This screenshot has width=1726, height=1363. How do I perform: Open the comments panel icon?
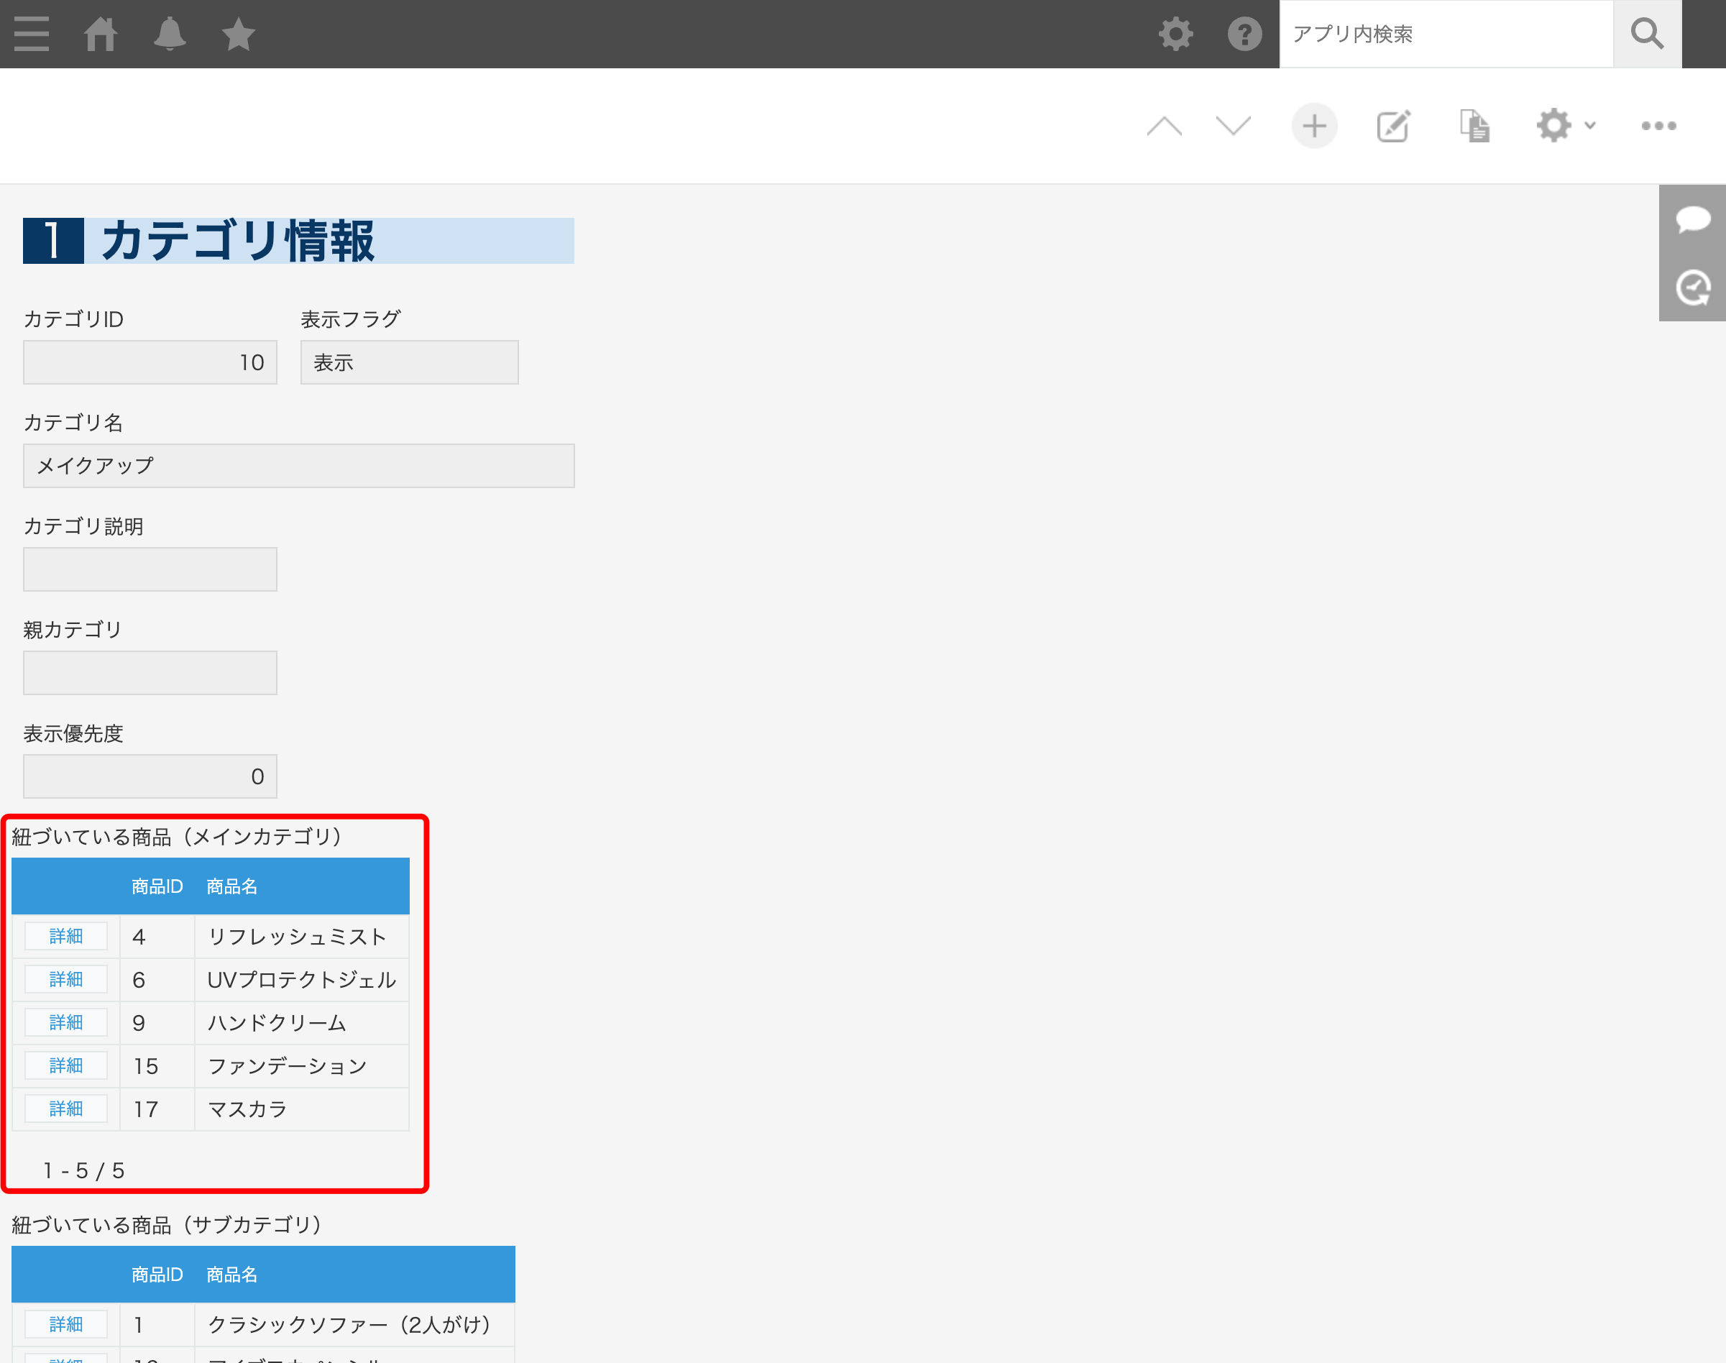coord(1691,221)
